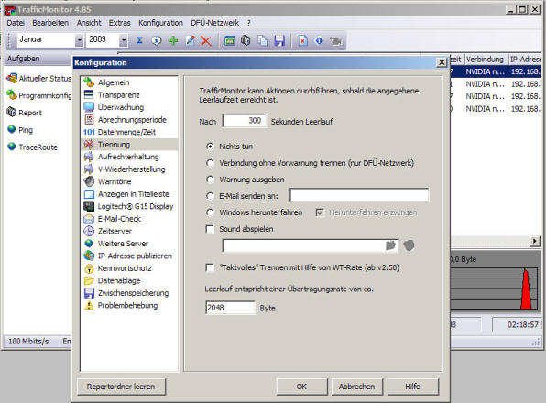Click the play sound speaker icon
546x403 pixels.
click(409, 245)
